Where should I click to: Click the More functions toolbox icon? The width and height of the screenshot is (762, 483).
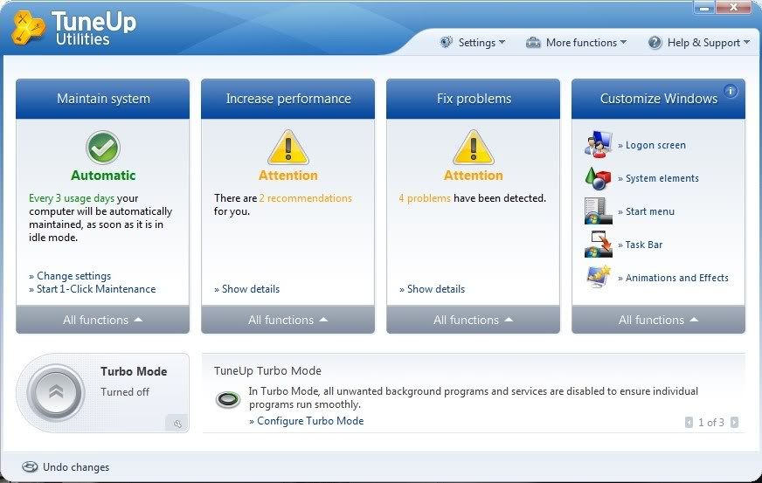pos(533,43)
